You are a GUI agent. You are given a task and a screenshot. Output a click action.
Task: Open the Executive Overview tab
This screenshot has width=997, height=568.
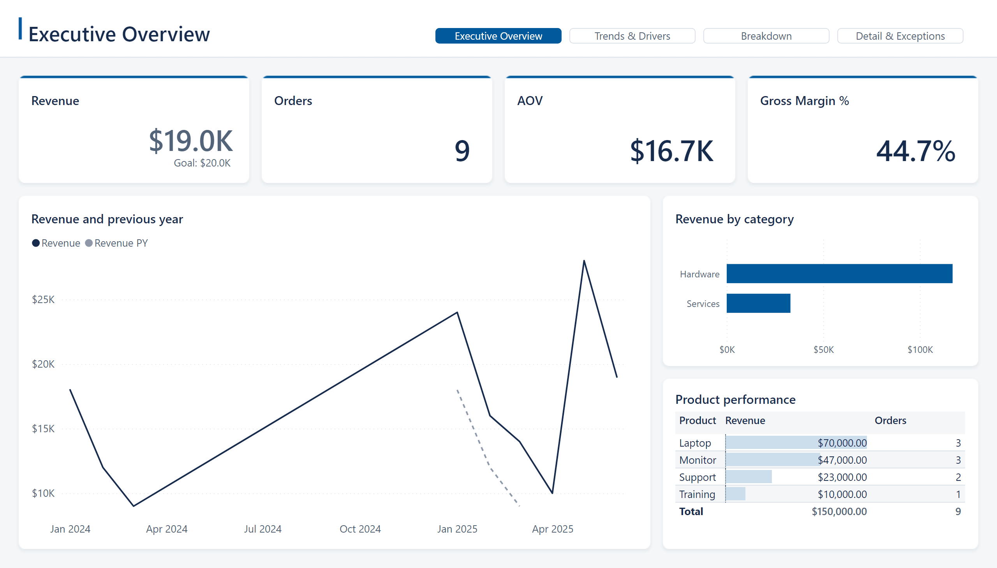pyautogui.click(x=498, y=36)
